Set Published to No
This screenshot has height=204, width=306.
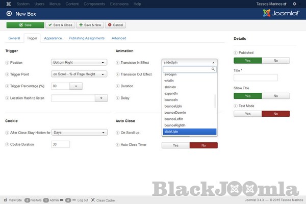coord(275,60)
